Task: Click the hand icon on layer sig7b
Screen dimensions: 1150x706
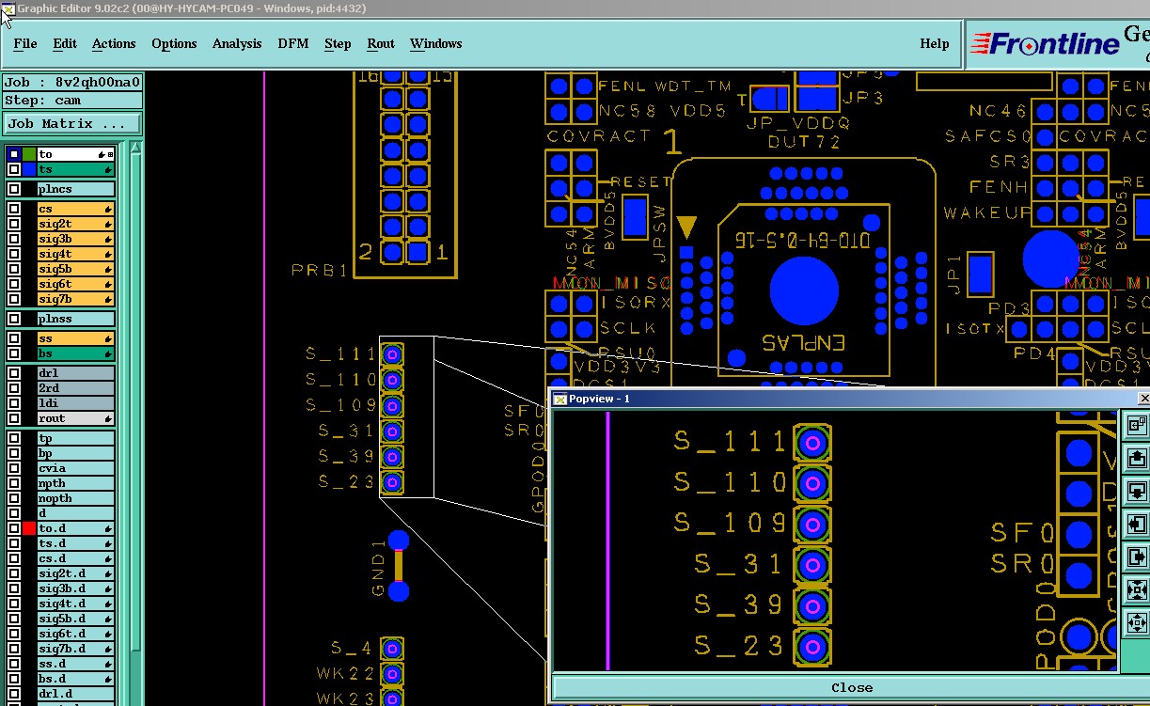Action: (109, 299)
